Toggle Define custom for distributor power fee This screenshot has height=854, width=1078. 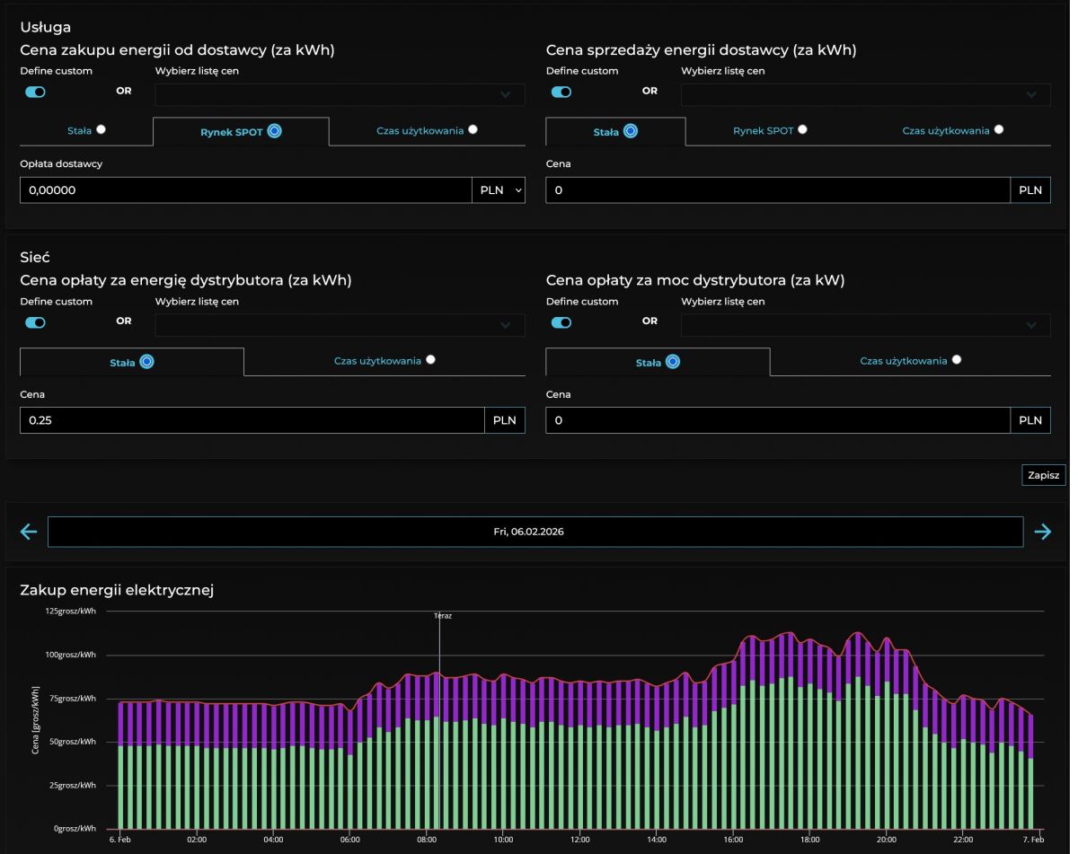[561, 322]
